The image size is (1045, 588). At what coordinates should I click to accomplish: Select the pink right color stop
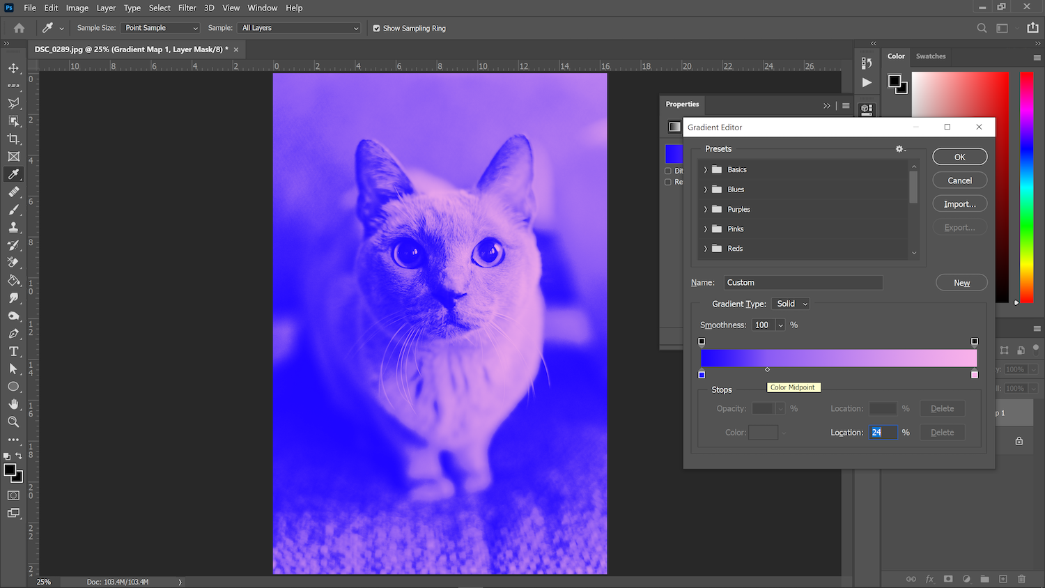[975, 374]
